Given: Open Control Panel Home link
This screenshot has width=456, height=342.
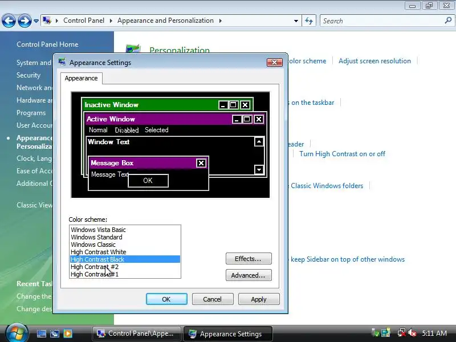Looking at the screenshot, I should [47, 44].
